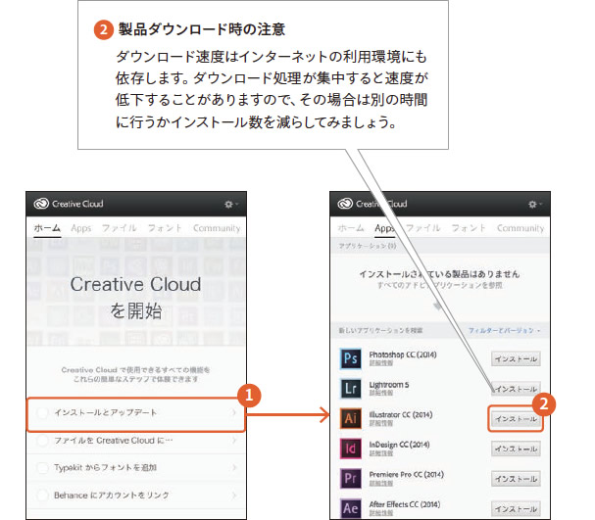
Task: Install InDesign CC (2014)
Action: pos(516,449)
